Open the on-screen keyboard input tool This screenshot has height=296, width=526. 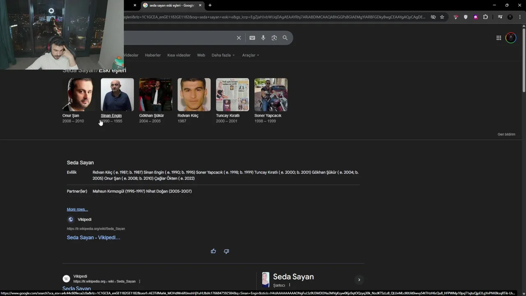click(x=252, y=38)
